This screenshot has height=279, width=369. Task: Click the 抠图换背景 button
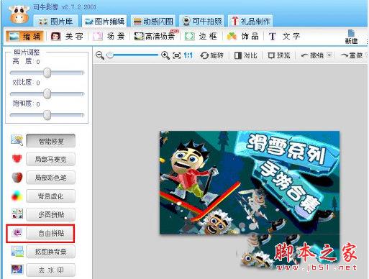(x=50, y=252)
